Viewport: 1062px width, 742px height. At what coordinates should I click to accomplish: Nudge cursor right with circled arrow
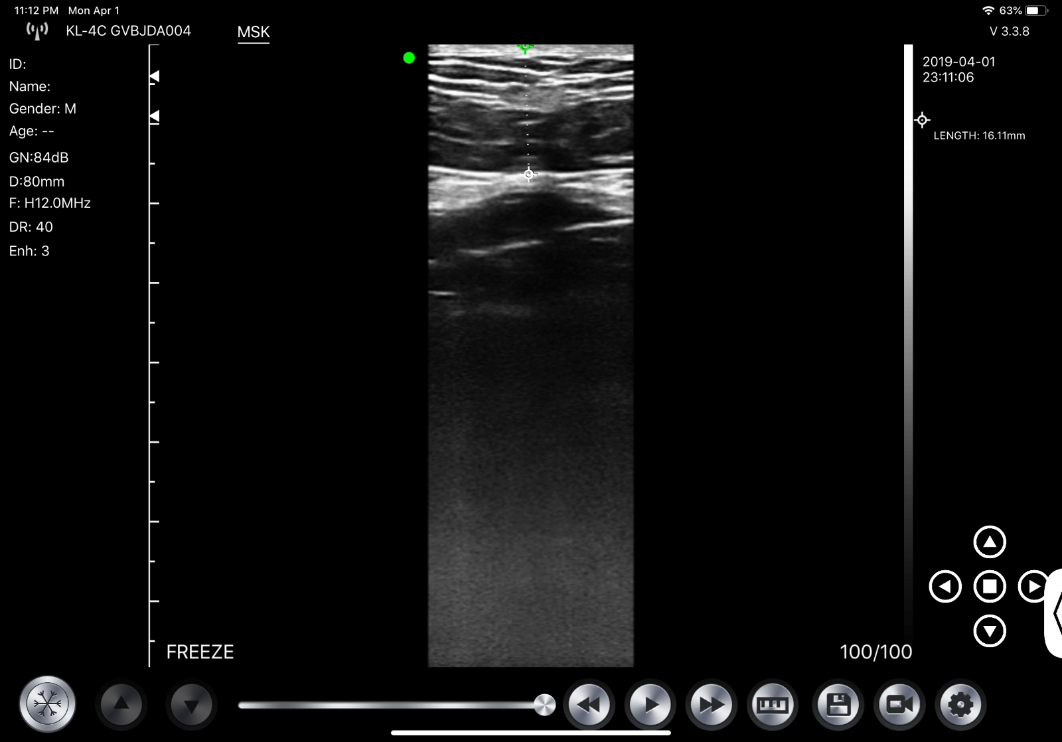tap(1033, 587)
